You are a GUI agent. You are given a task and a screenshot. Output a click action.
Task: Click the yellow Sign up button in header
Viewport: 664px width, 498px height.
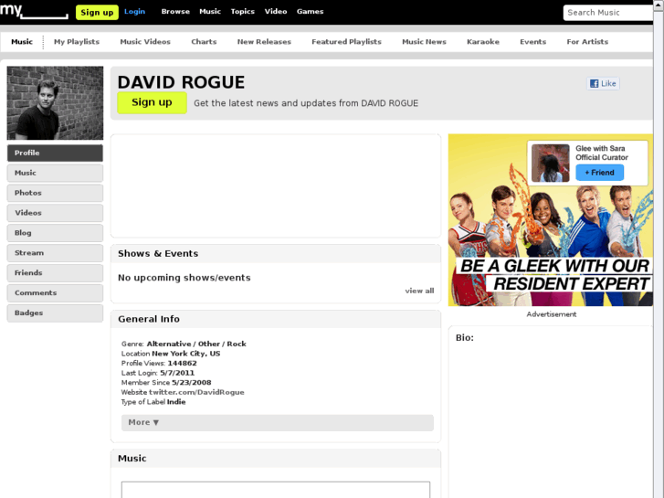click(x=97, y=12)
